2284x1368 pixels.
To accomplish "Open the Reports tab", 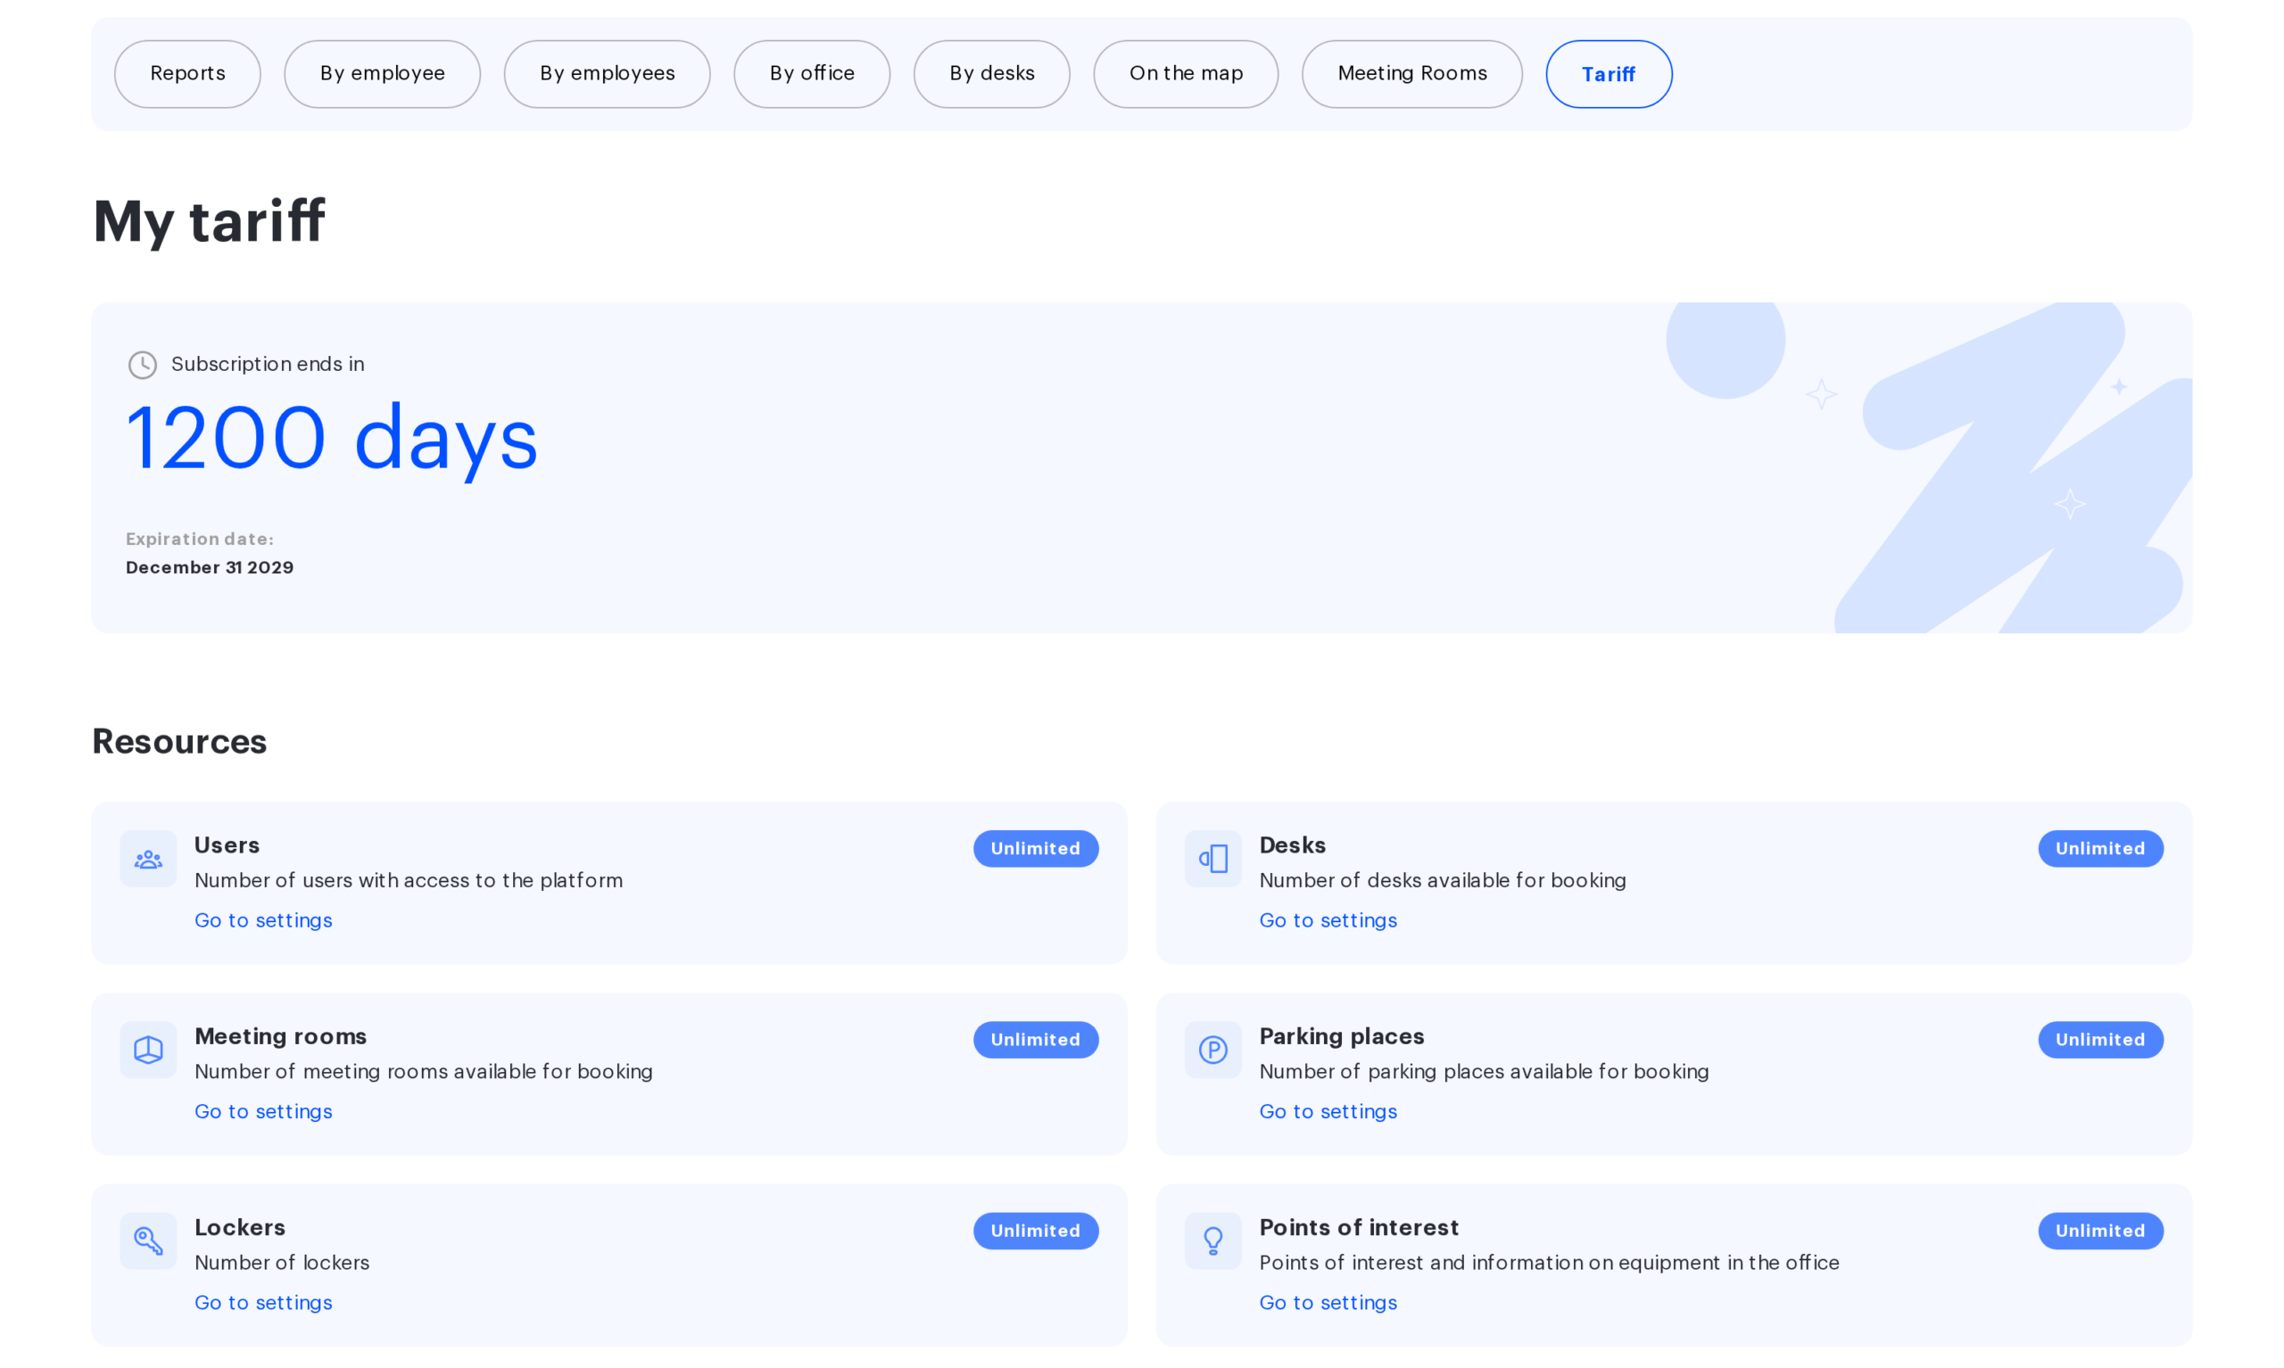I will 187,74.
